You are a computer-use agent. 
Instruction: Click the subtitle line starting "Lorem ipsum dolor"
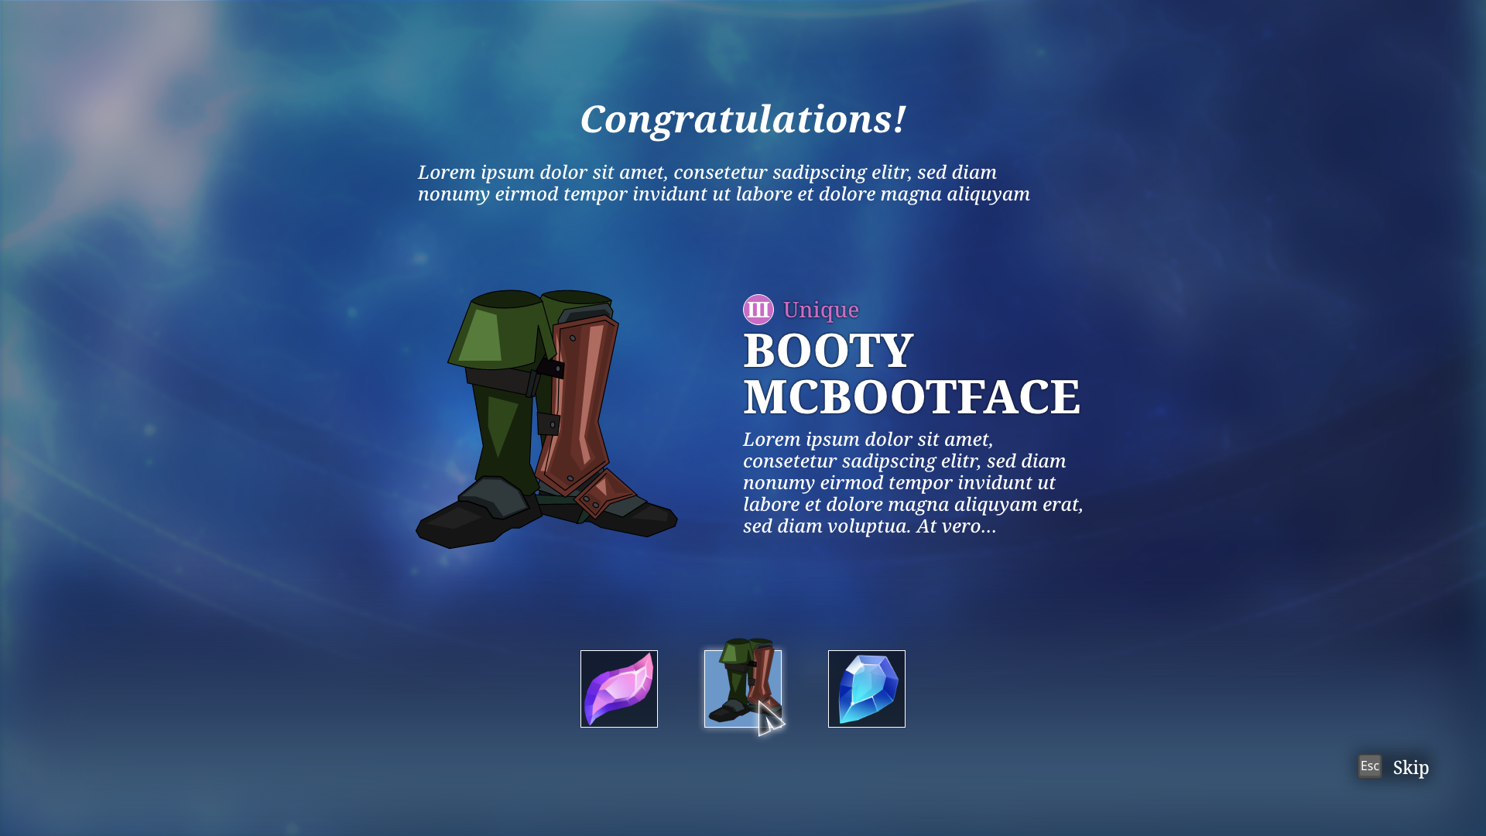coord(707,172)
